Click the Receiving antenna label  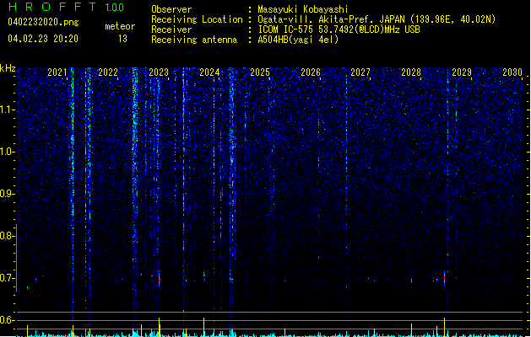[194, 40]
